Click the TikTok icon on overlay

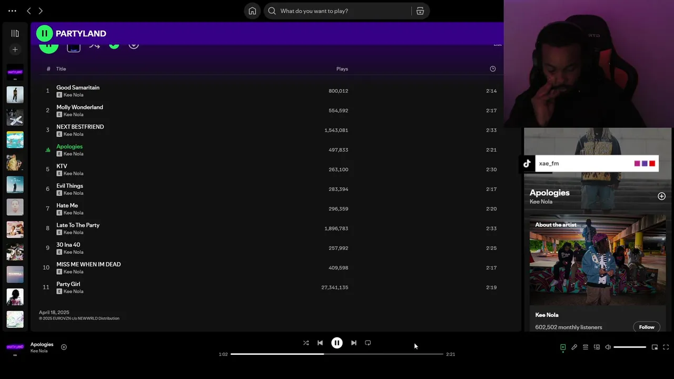(527, 164)
